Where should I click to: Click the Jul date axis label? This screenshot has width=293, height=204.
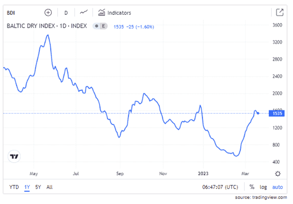[76, 174]
